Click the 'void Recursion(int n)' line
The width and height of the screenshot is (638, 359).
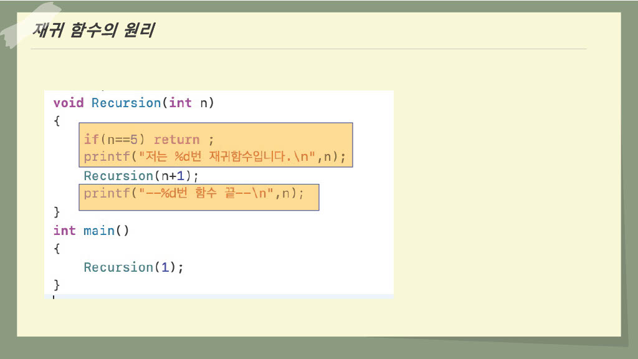(x=133, y=103)
